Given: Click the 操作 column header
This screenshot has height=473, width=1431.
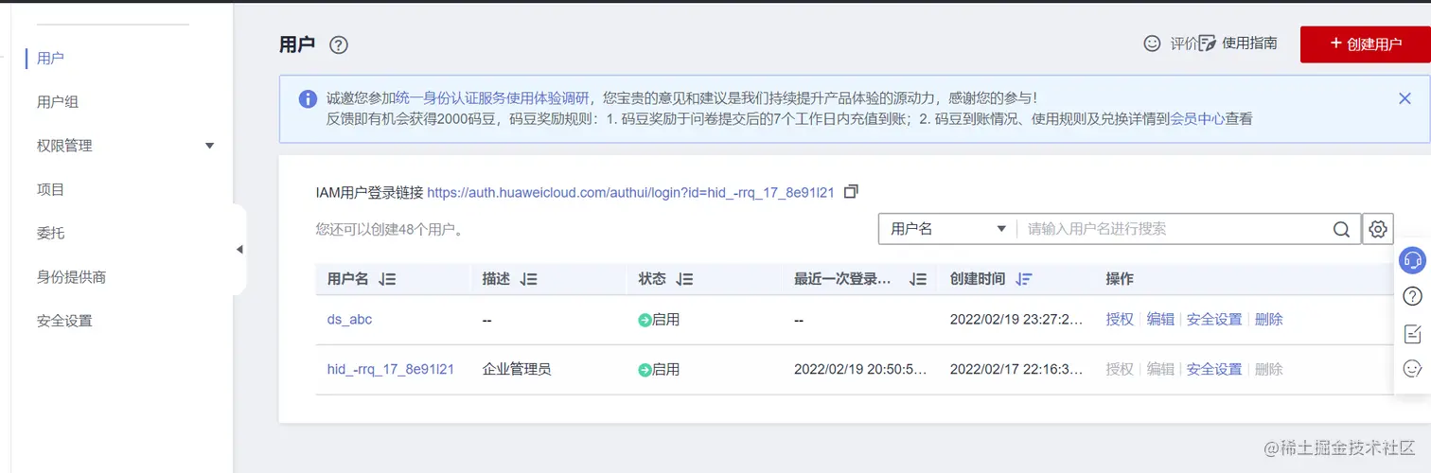Looking at the screenshot, I should pyautogui.click(x=1120, y=279).
